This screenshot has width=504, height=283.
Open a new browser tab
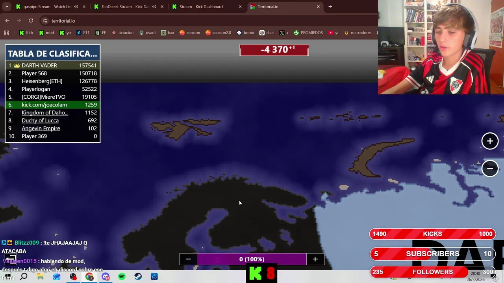(330, 7)
